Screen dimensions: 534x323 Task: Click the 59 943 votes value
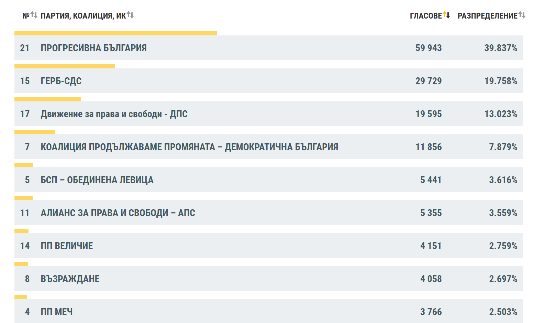tap(429, 48)
